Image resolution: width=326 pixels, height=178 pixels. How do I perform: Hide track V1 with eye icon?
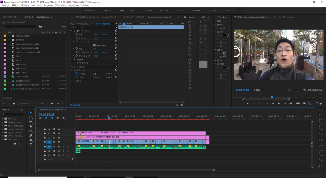[x=59, y=142]
